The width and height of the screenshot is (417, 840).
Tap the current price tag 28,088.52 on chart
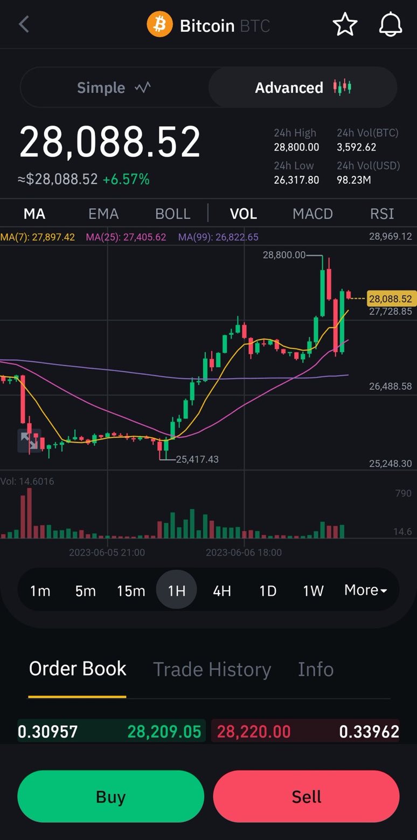click(x=391, y=298)
